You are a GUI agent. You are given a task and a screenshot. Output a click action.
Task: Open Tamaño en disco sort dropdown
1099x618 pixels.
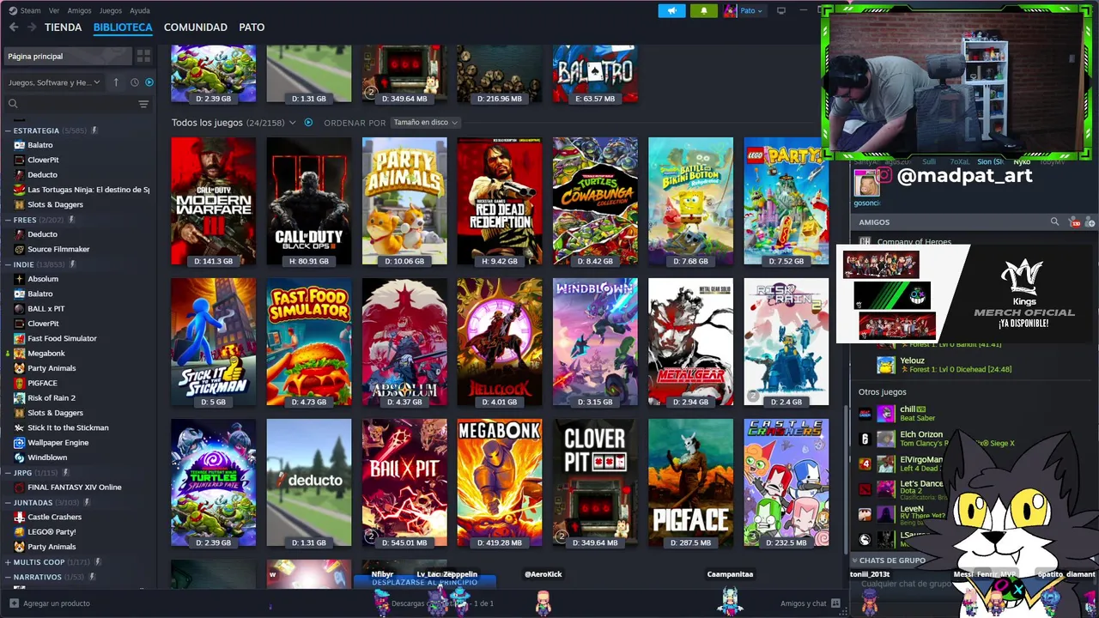(425, 123)
